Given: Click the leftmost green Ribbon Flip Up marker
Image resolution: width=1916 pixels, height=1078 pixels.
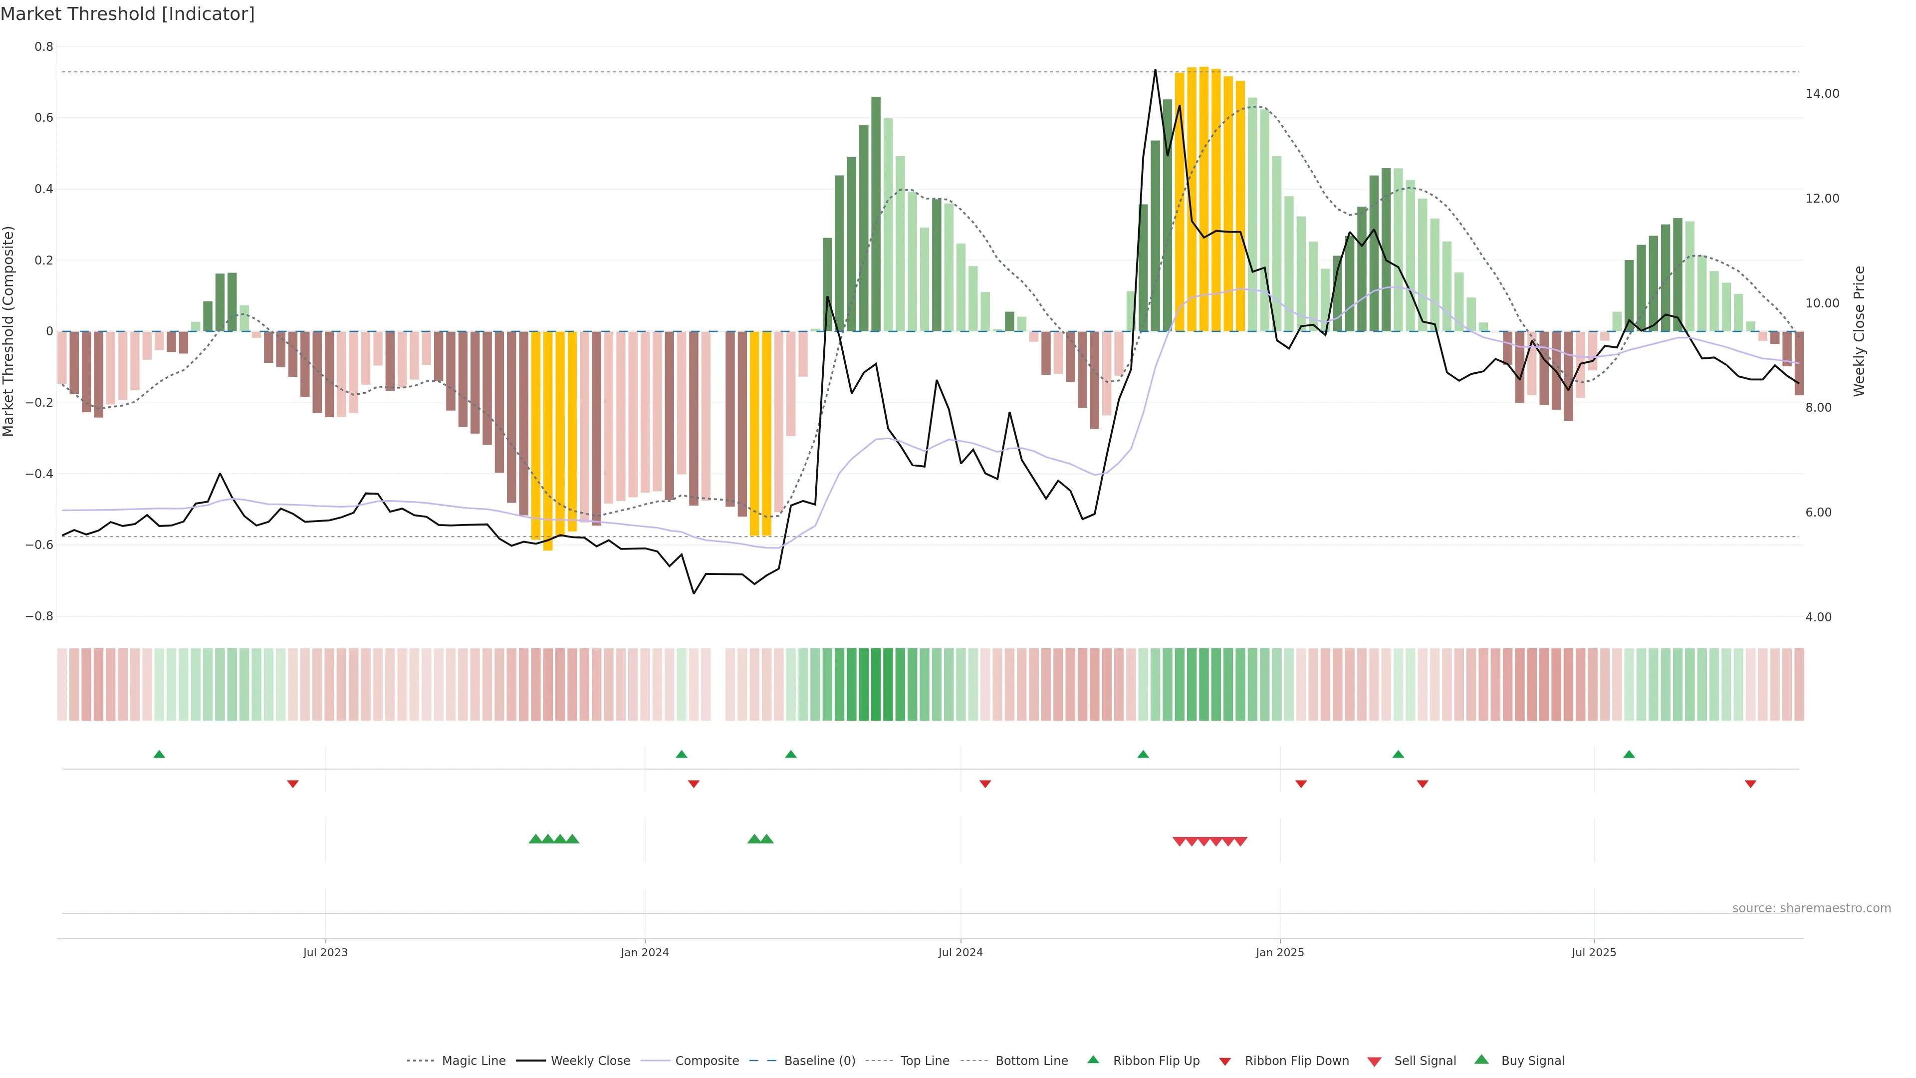Looking at the screenshot, I should pos(159,755).
